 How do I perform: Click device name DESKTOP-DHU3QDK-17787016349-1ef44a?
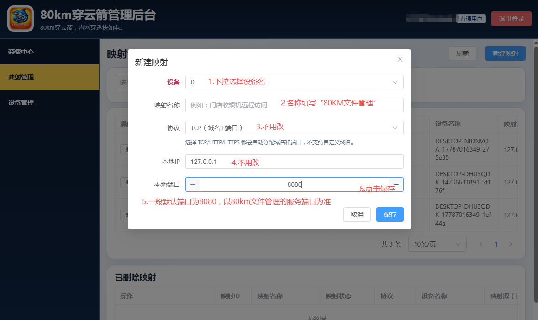pos(463,215)
